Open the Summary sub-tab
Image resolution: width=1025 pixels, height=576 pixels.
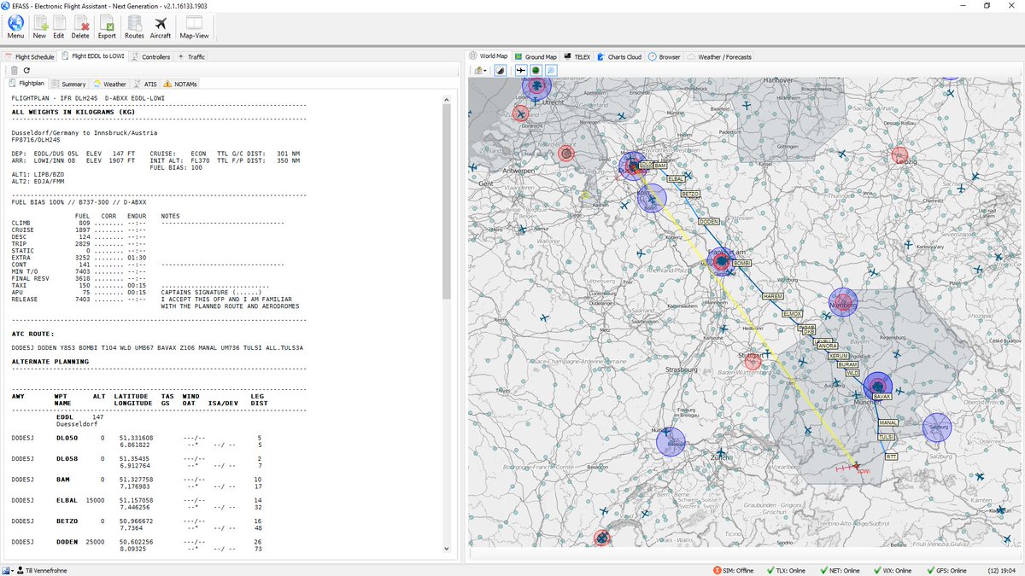[68, 84]
